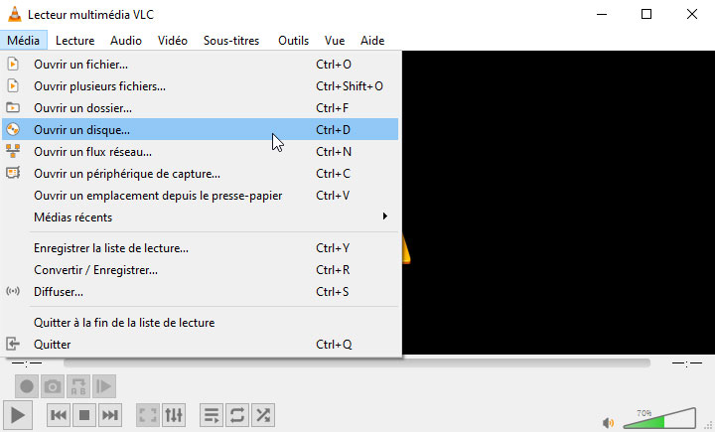Click the capture device icon
This screenshot has height=432, width=715.
point(13,173)
